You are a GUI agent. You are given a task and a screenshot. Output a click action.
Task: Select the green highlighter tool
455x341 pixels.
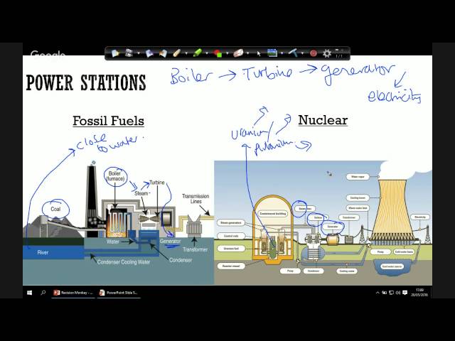[x=198, y=53]
